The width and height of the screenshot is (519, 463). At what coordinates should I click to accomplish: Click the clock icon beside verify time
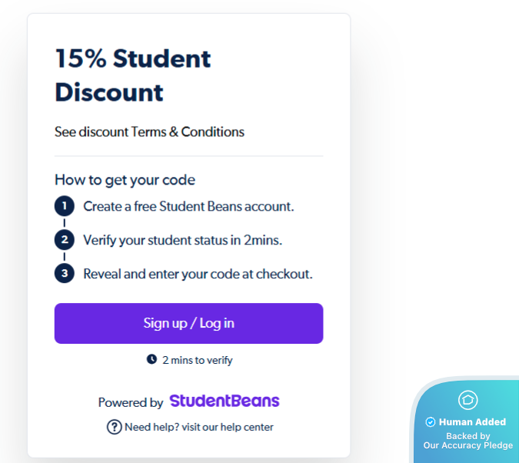point(151,359)
